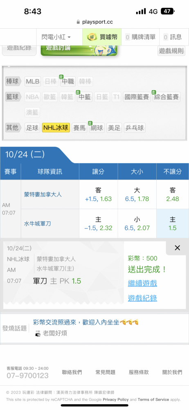Viewport: 189px width, 410px height.
Task: Open team page for 蒙特婁加拿大人
Action: [43, 194]
